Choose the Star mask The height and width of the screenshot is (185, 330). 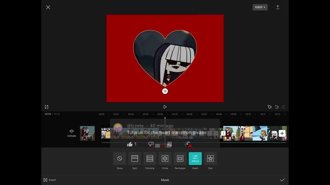click(210, 159)
